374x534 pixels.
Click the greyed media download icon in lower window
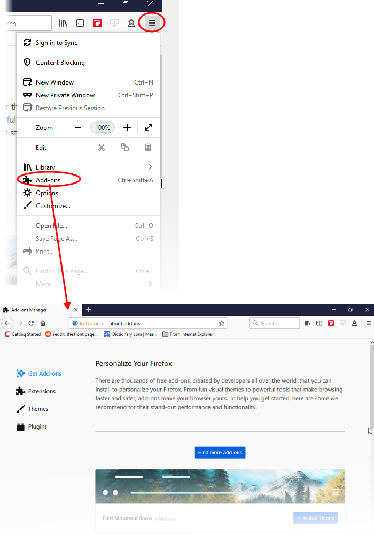(342, 323)
